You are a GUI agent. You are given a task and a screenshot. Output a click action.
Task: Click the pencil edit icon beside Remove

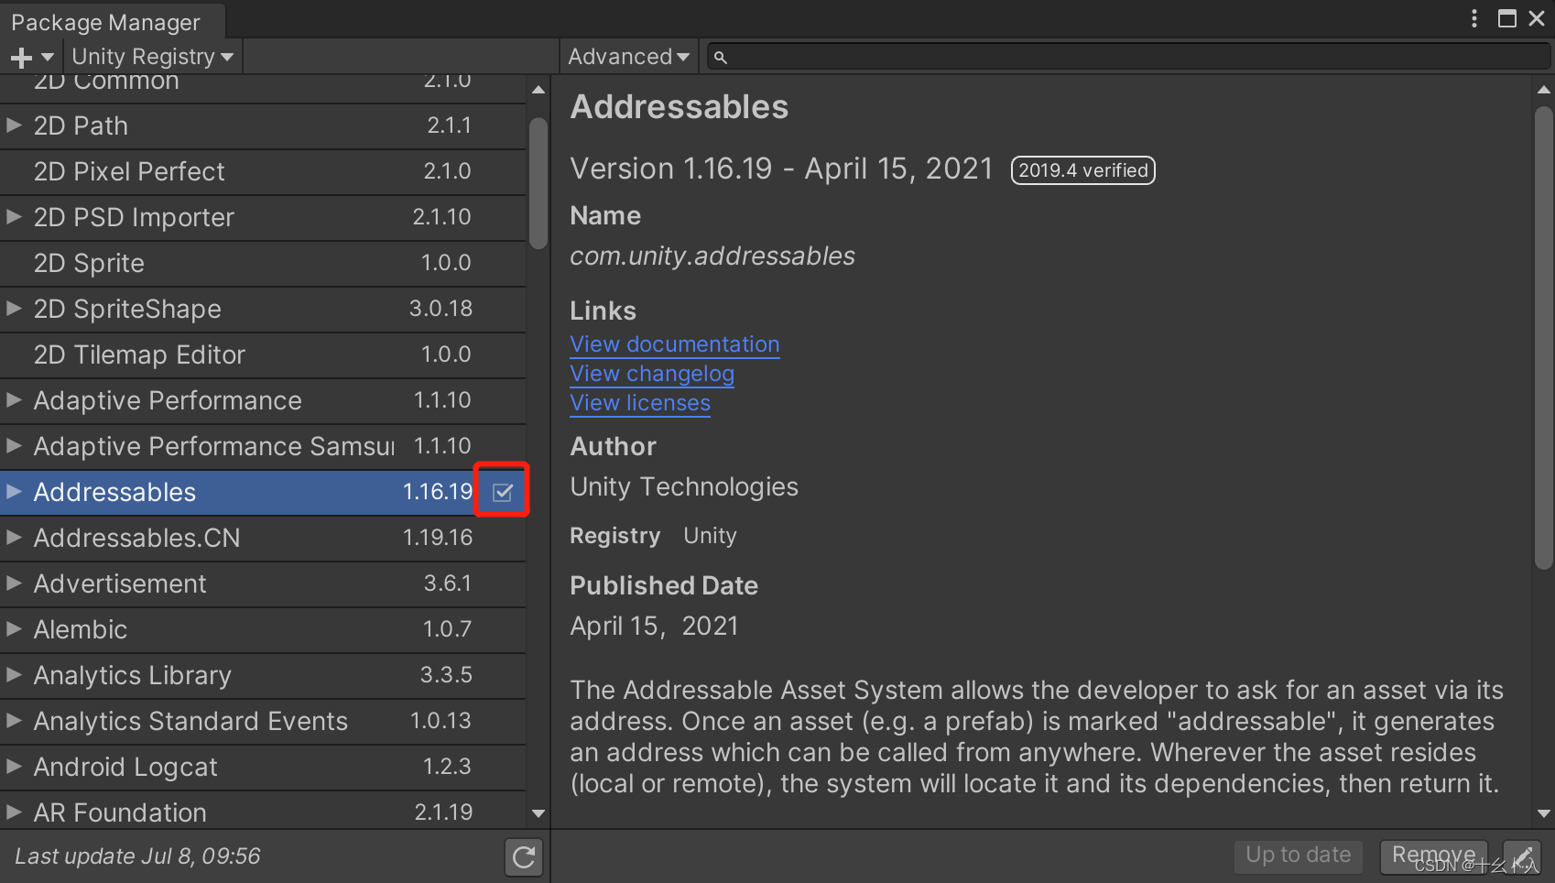[x=1522, y=857]
